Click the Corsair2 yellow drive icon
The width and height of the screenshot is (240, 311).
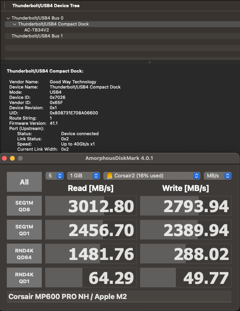(109, 176)
